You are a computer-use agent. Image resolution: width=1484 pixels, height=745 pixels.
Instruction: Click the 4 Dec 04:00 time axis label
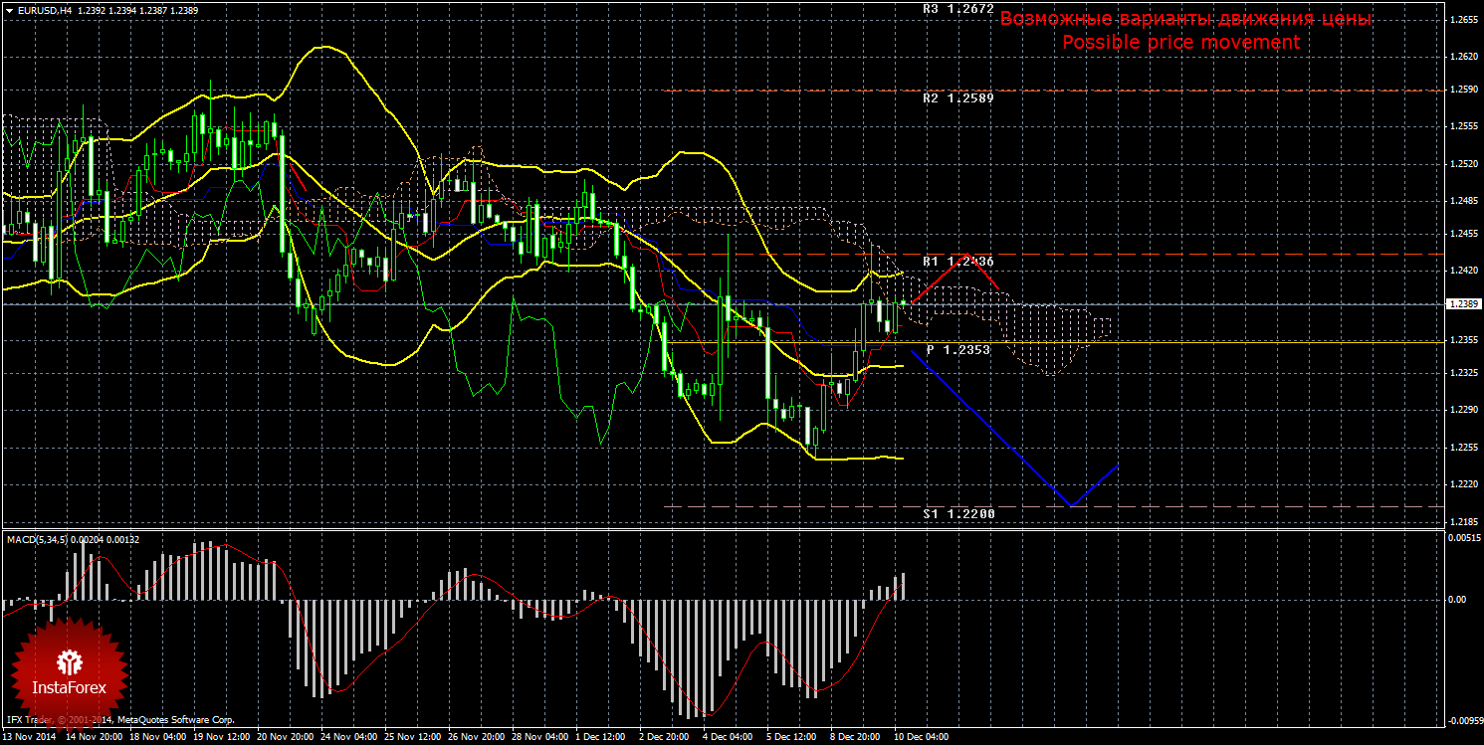pos(727,738)
